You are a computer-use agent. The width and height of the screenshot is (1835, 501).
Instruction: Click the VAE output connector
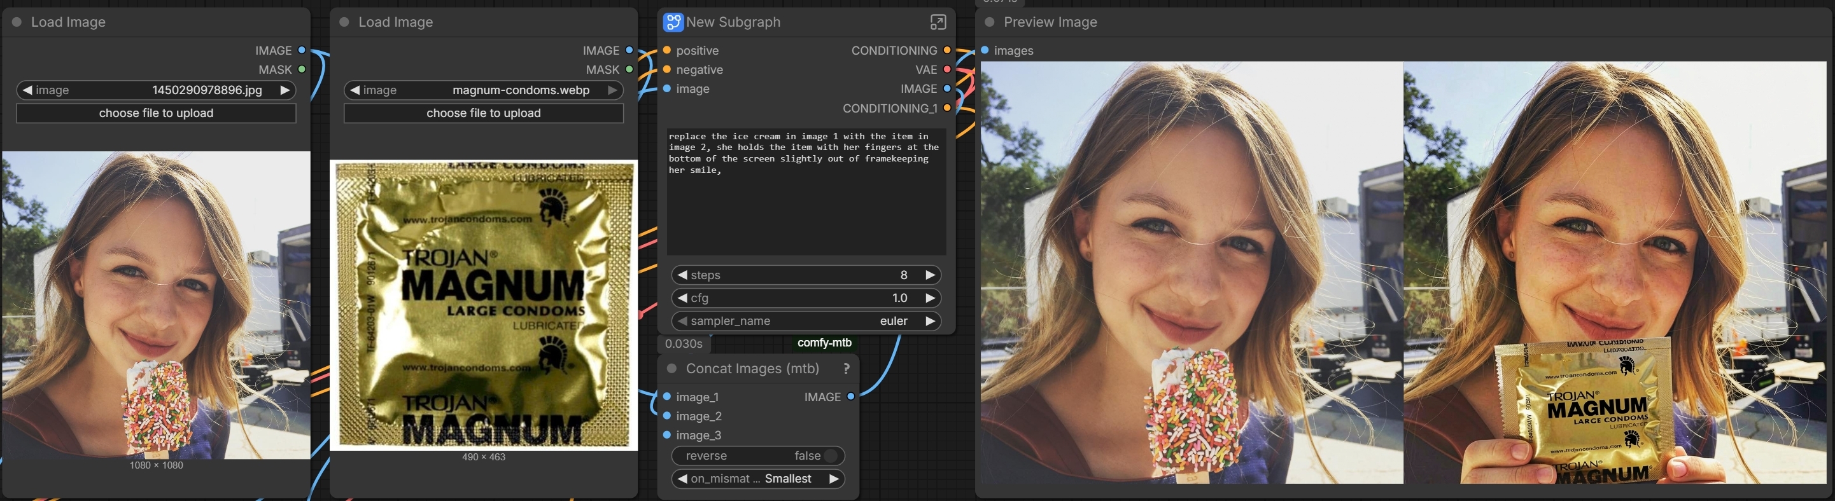click(946, 70)
